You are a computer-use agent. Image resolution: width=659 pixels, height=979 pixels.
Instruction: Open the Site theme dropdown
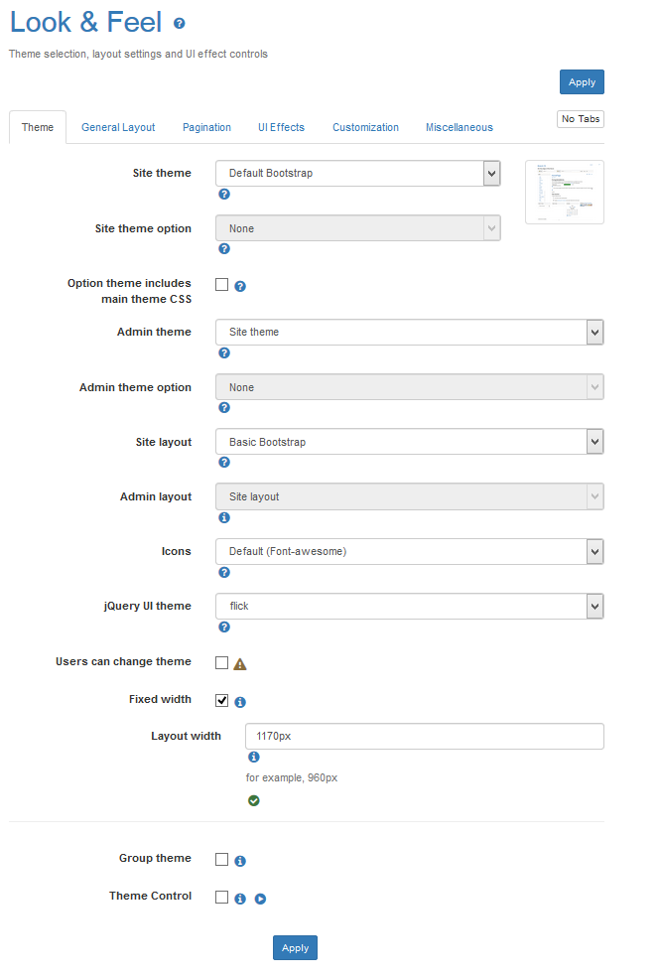(x=357, y=174)
